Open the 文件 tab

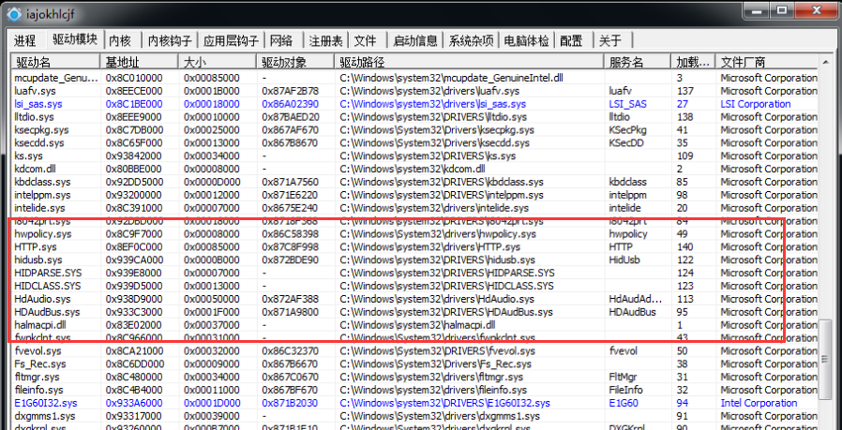[x=365, y=40]
